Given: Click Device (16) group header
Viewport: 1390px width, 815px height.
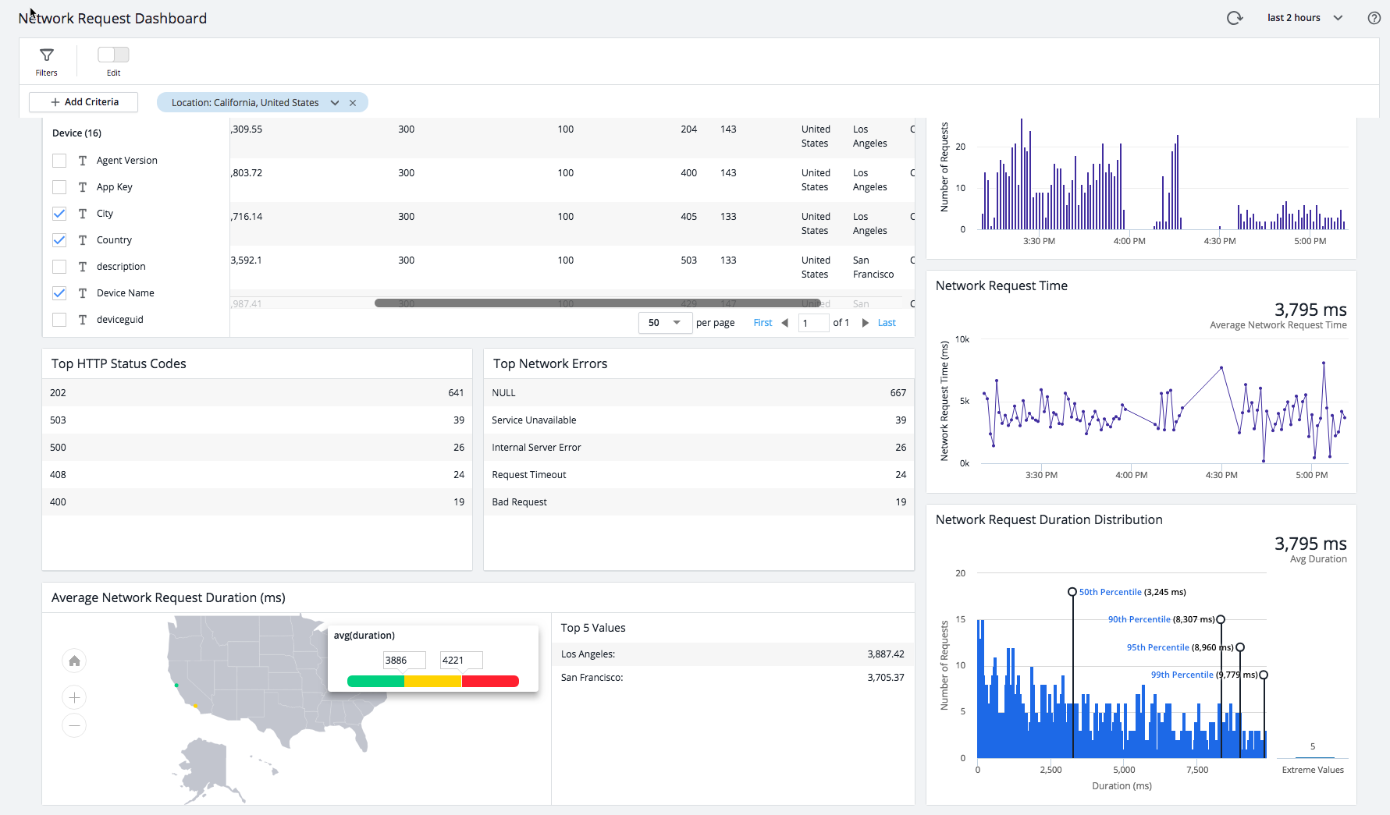Looking at the screenshot, I should 76,133.
